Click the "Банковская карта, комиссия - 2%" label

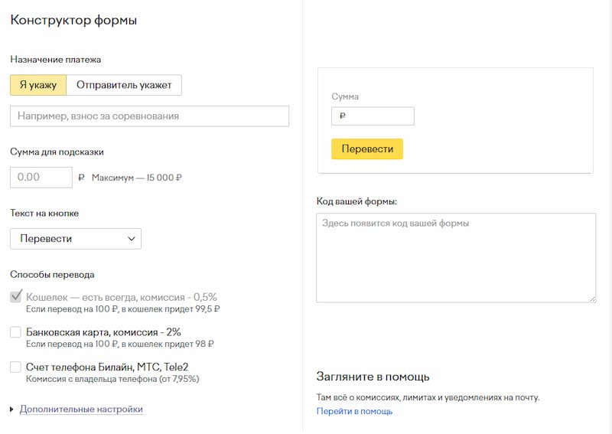coord(103,331)
